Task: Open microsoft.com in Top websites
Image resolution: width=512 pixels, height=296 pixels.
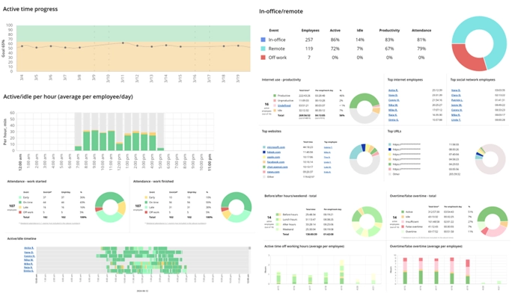Action: [276, 147]
